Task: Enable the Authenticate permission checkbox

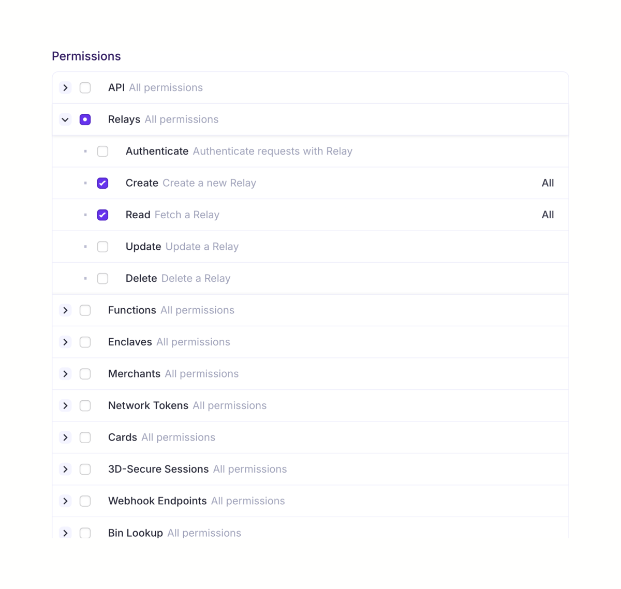Action: [x=102, y=151]
